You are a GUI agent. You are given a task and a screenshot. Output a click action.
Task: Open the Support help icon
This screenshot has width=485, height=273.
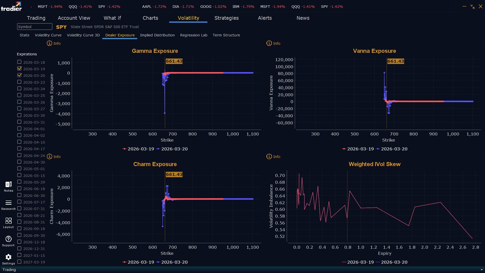point(8,239)
